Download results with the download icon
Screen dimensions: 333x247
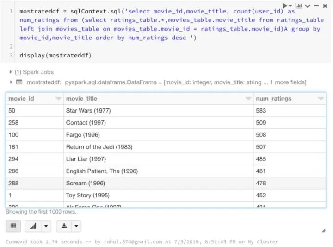click(x=63, y=226)
